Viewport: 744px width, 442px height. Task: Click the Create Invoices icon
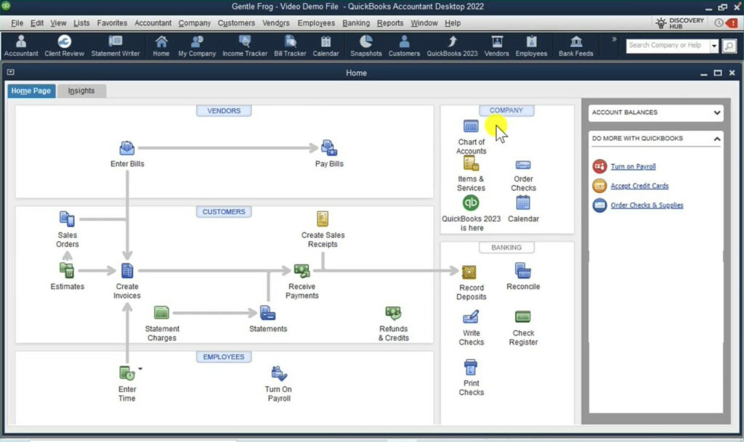tap(127, 269)
